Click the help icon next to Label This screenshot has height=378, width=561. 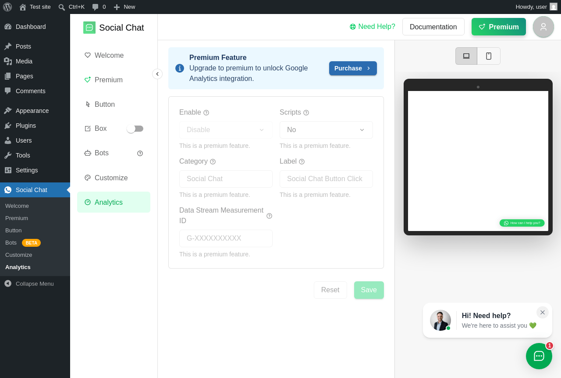coord(302,162)
